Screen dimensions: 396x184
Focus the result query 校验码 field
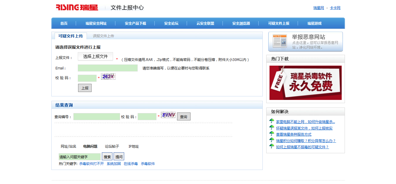[147, 117]
